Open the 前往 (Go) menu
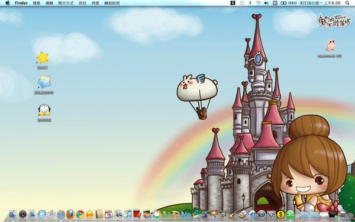355x222 pixels. click(x=83, y=3)
